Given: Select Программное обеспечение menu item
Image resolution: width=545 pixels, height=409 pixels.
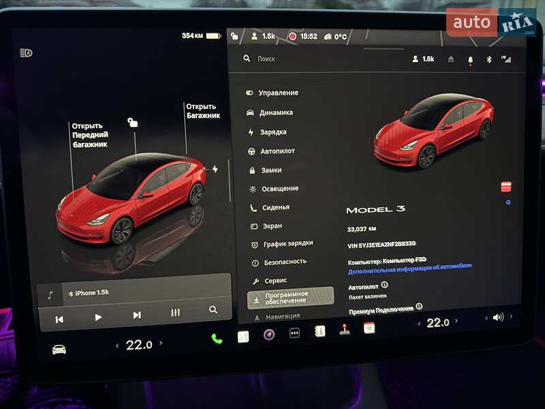Looking at the screenshot, I should (291, 298).
